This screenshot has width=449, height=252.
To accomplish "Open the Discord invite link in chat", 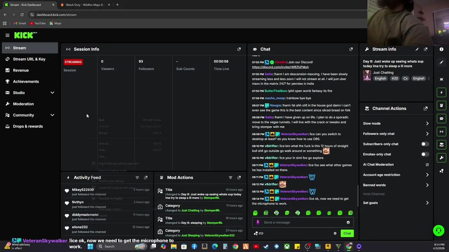I will coord(280,67).
